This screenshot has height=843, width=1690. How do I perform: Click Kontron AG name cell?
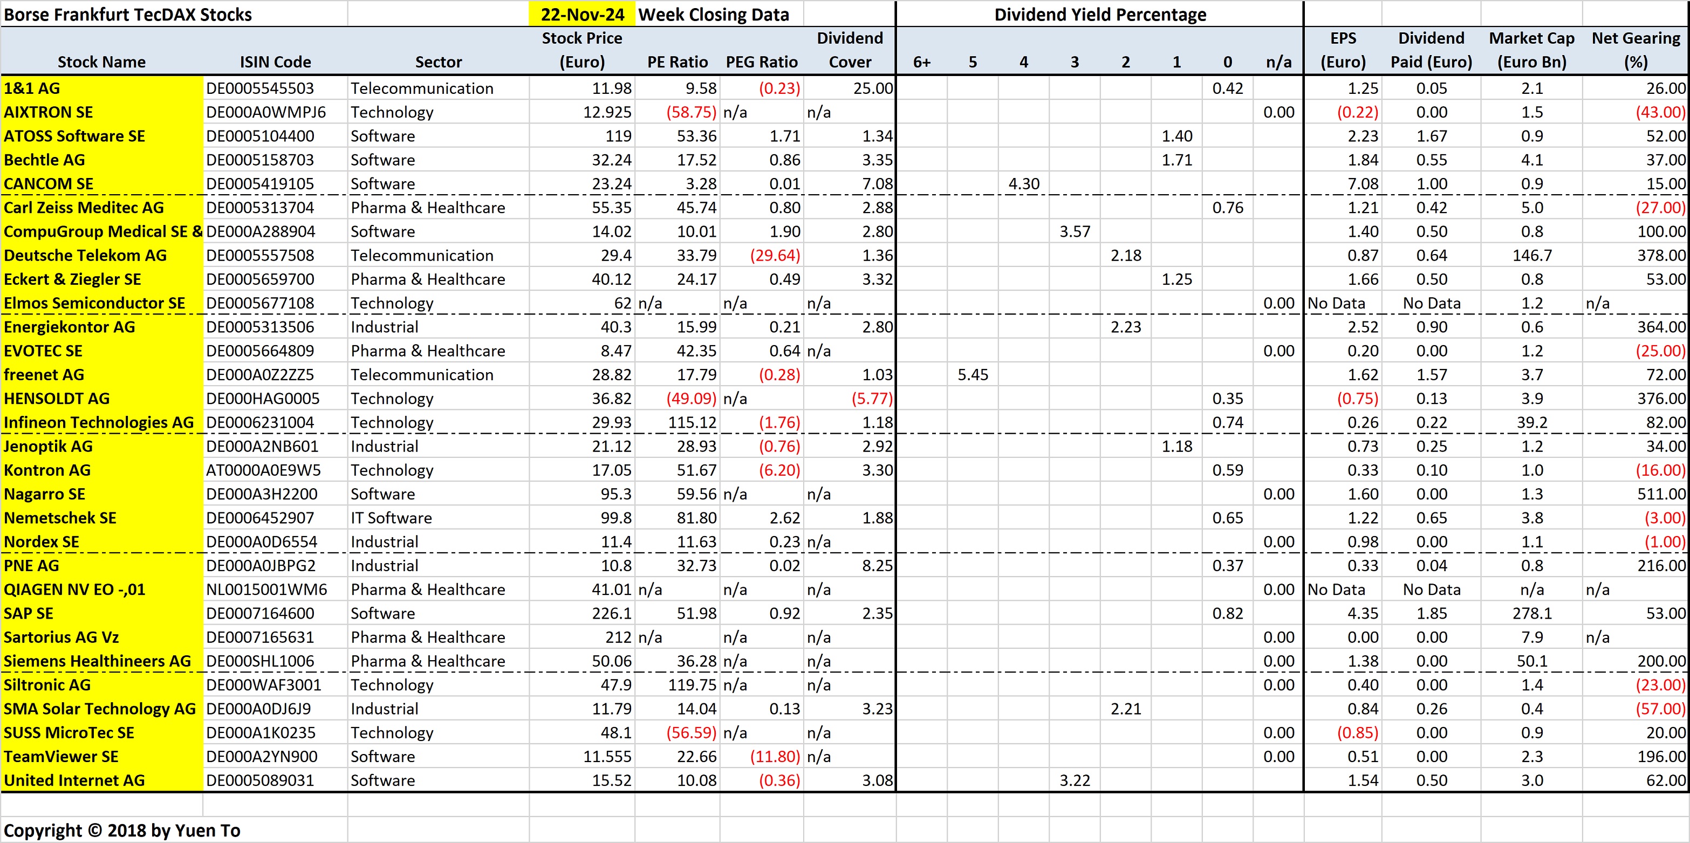[x=102, y=470]
